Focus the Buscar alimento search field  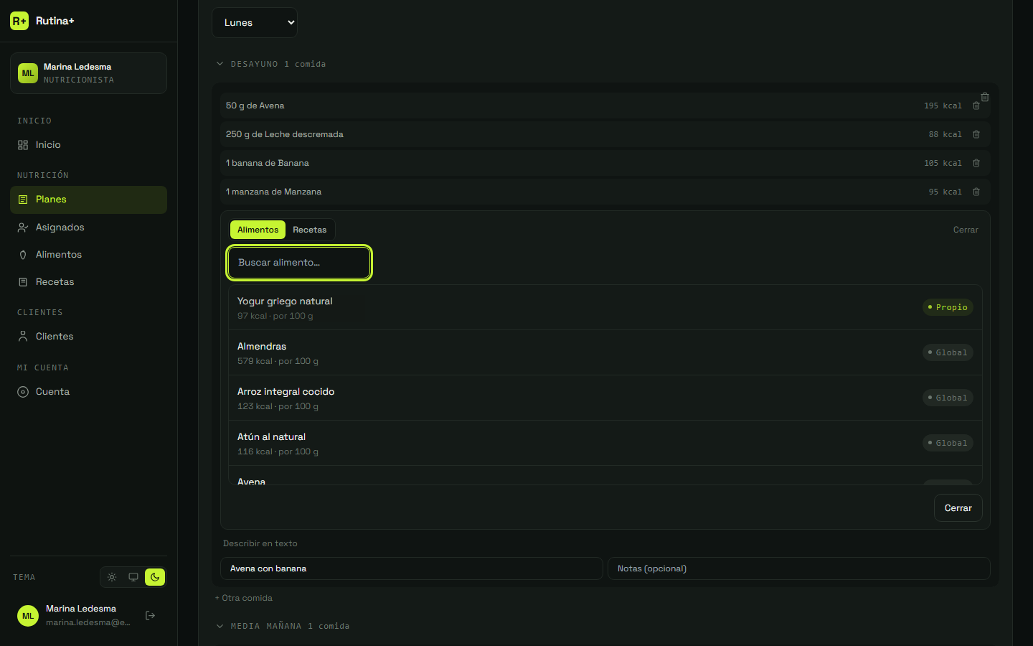click(x=299, y=263)
